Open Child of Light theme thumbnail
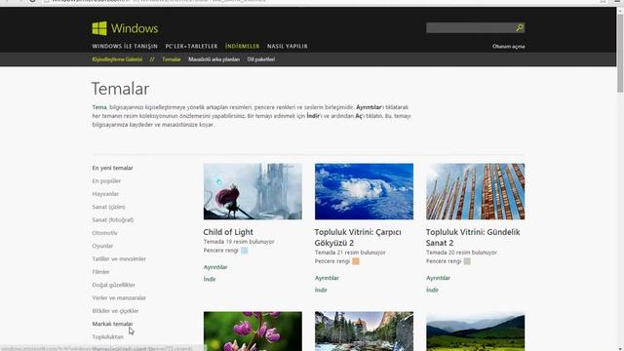 (x=253, y=191)
